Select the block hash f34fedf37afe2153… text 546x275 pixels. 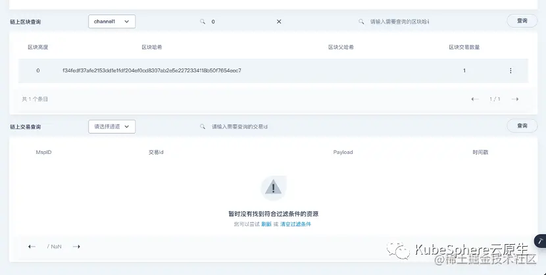(152, 70)
